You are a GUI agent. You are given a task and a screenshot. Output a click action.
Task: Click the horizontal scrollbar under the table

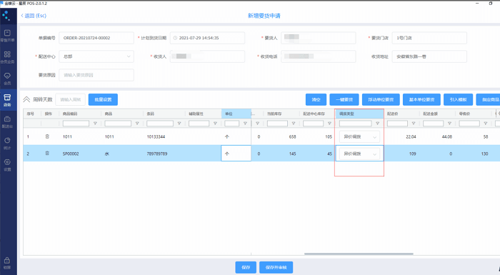[x=359, y=254]
